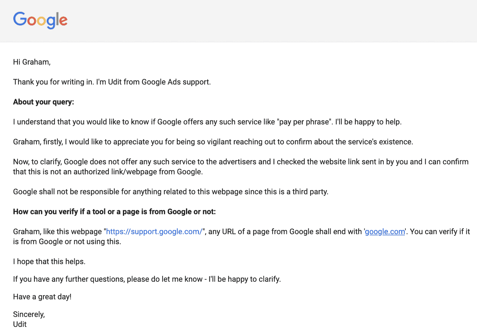Click the 'If you have any further questions' line
This screenshot has height=331, width=477.
pos(147,279)
